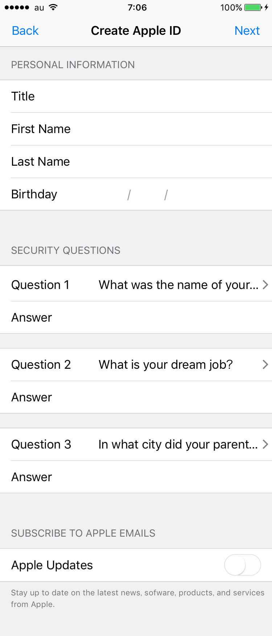Tap the Question 1 label row
The height and width of the screenshot is (636, 272).
pos(40,285)
